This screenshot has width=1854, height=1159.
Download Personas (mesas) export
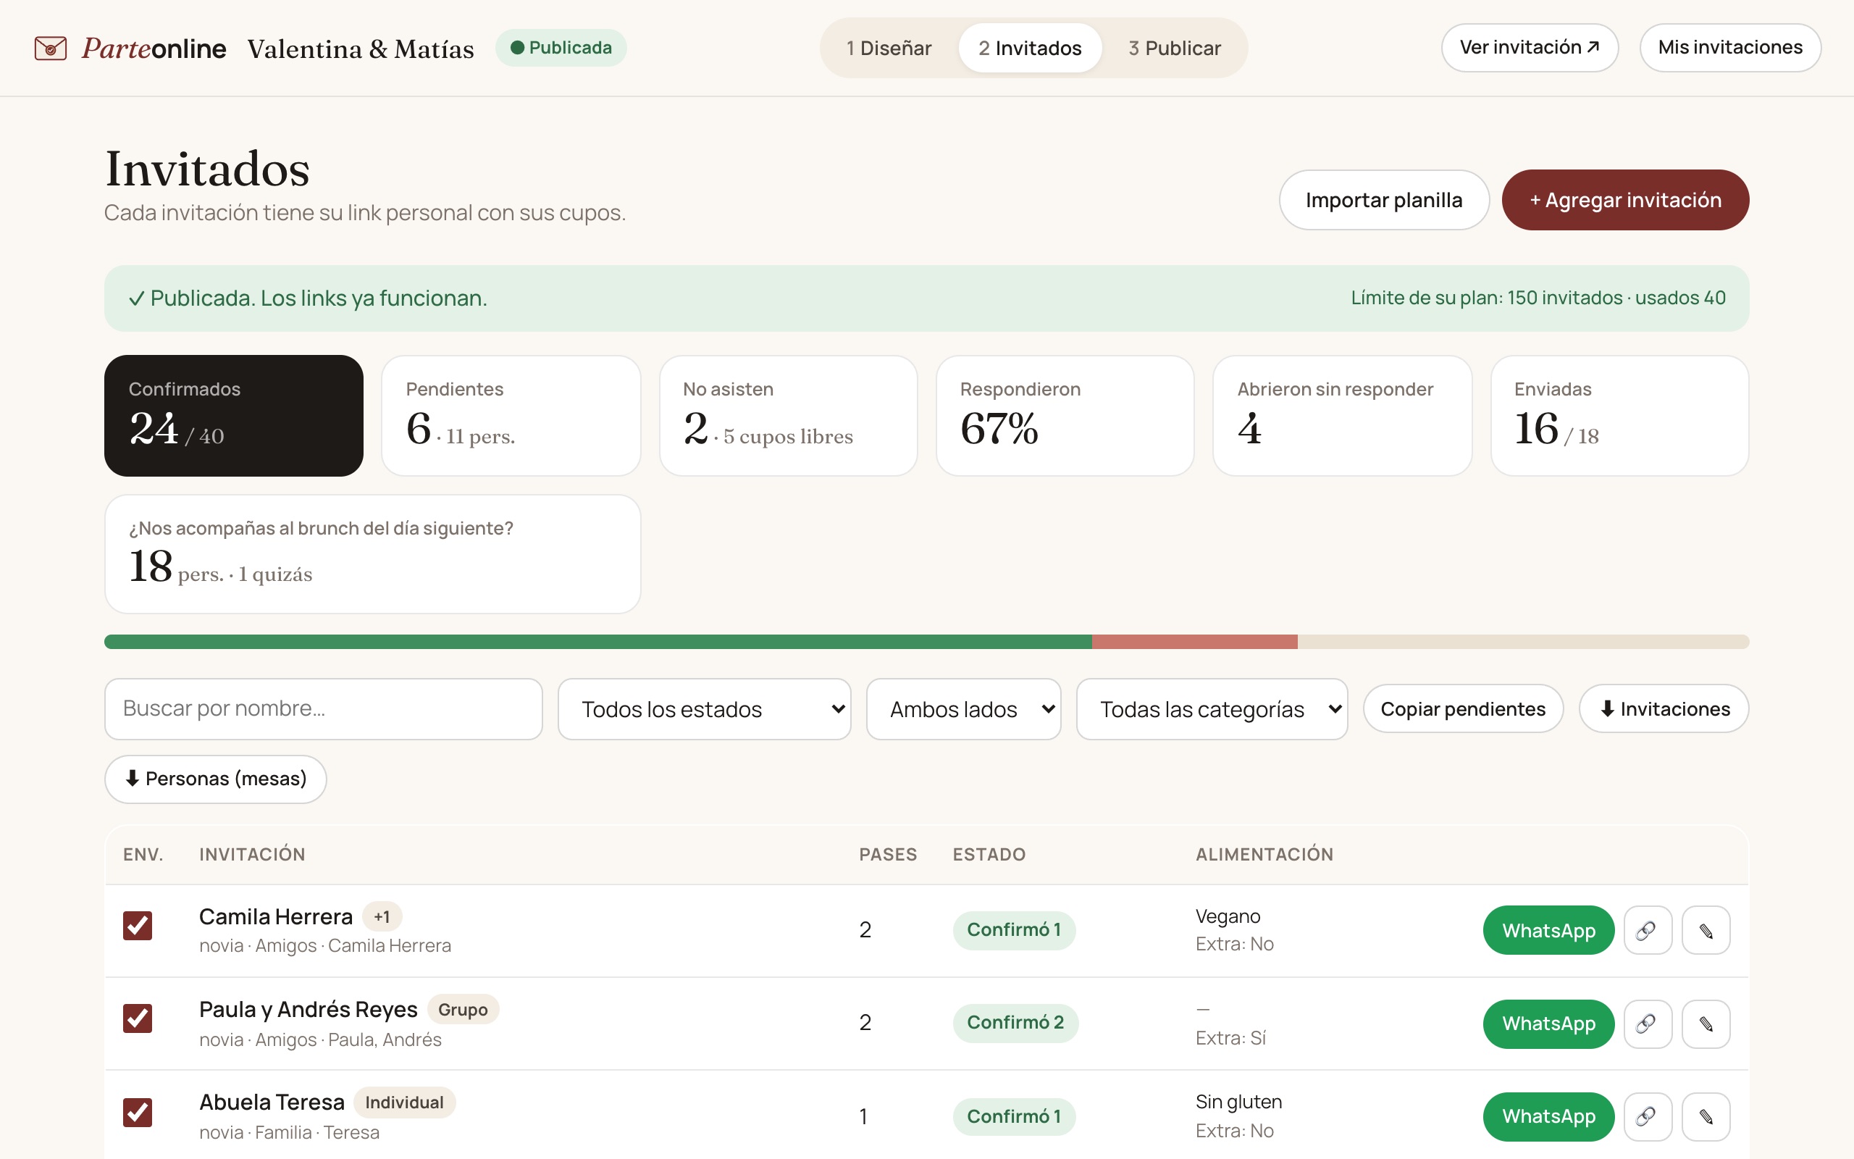click(x=216, y=779)
